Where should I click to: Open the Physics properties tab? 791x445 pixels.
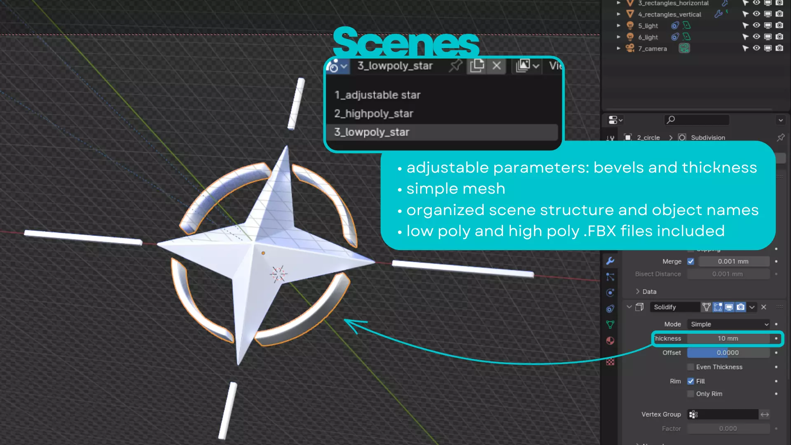pos(610,293)
